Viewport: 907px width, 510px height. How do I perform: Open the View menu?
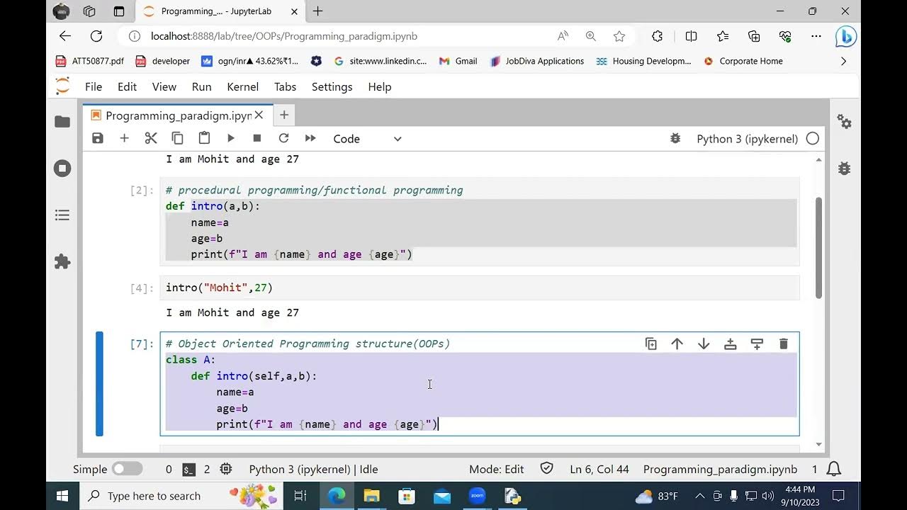pyautogui.click(x=164, y=86)
